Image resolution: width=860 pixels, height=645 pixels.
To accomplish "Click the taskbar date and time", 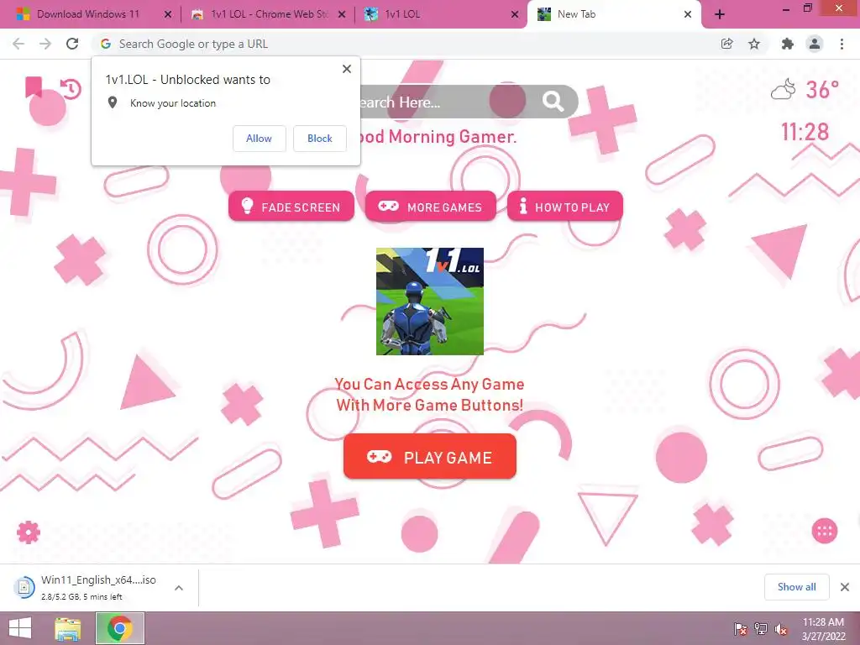I will click(823, 629).
